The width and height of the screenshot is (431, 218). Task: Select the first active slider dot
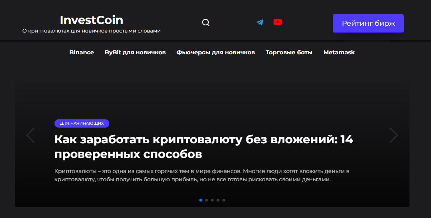pos(201,200)
